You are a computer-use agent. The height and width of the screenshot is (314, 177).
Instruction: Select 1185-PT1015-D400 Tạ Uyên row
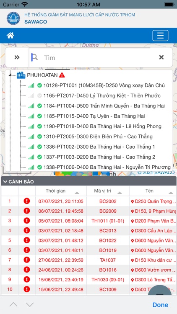pyautogui.click(x=94, y=116)
